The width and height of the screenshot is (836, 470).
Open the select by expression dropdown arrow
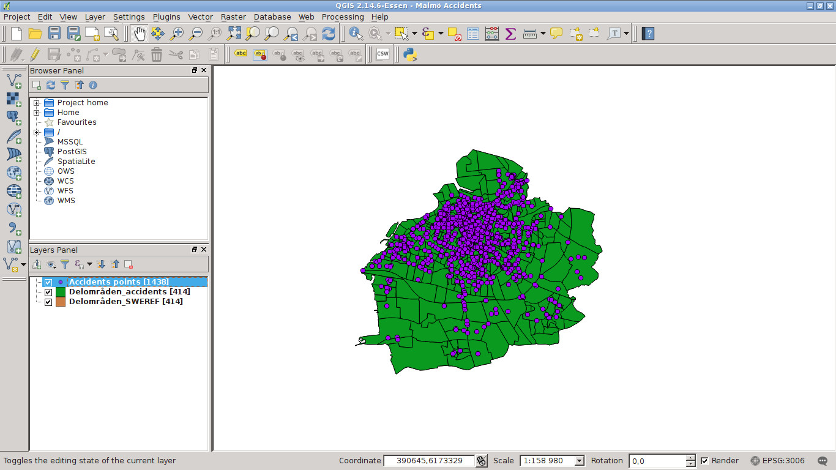[441, 34]
